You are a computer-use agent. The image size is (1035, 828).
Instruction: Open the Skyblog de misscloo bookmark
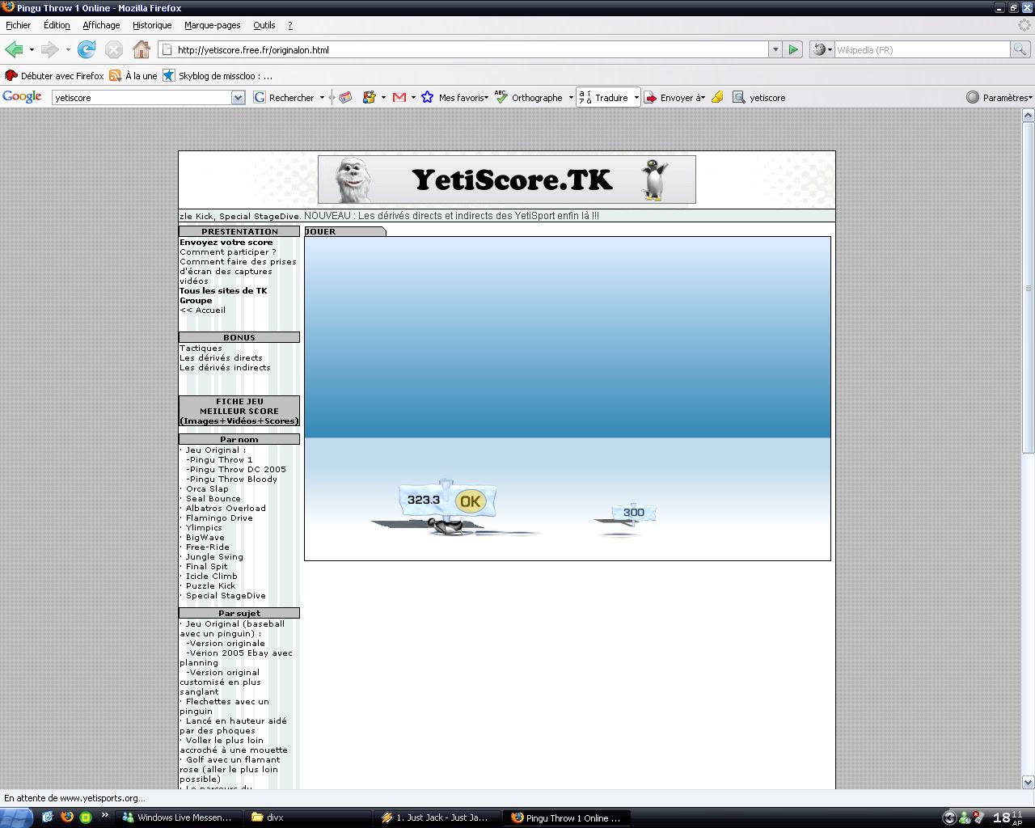point(218,75)
